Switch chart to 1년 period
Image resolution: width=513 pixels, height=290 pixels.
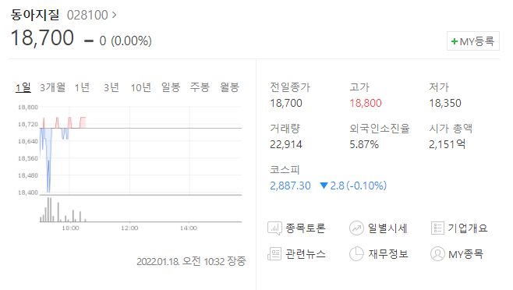(82, 87)
